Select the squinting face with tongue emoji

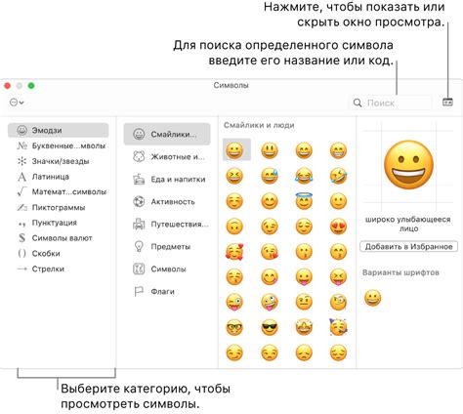click(x=338, y=277)
